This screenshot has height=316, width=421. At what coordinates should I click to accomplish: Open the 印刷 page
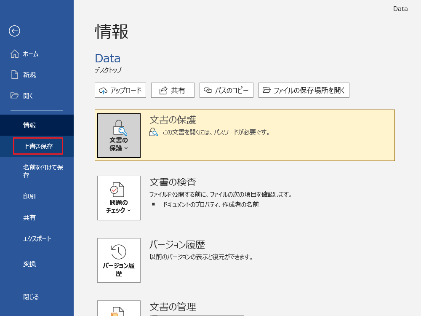[37, 196]
